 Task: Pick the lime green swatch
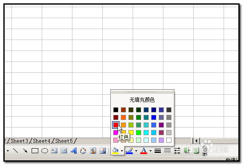(131, 125)
